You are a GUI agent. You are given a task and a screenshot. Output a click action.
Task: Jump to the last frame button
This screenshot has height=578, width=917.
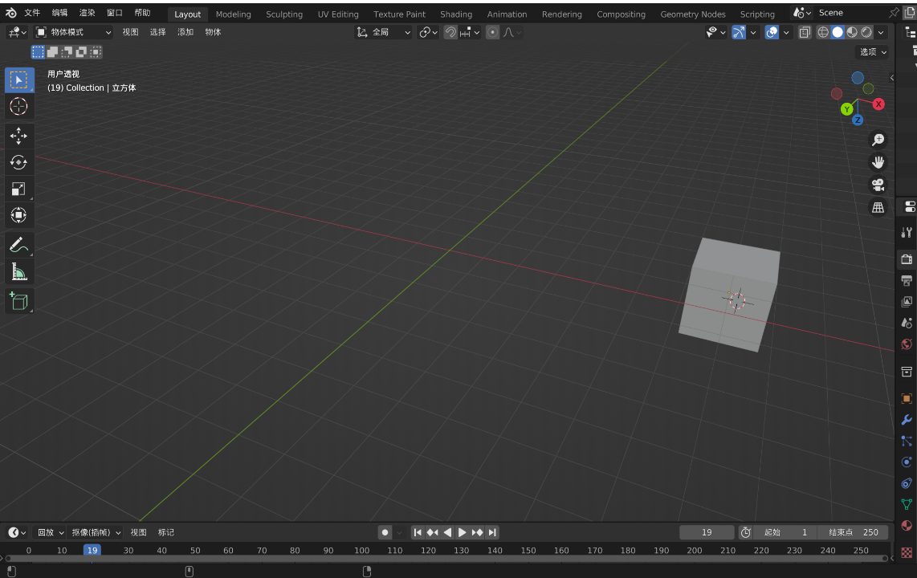(492, 532)
